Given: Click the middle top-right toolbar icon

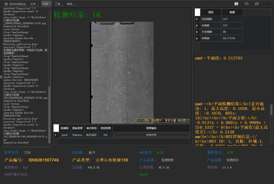Looking at the screenshot, I should point(247,4).
